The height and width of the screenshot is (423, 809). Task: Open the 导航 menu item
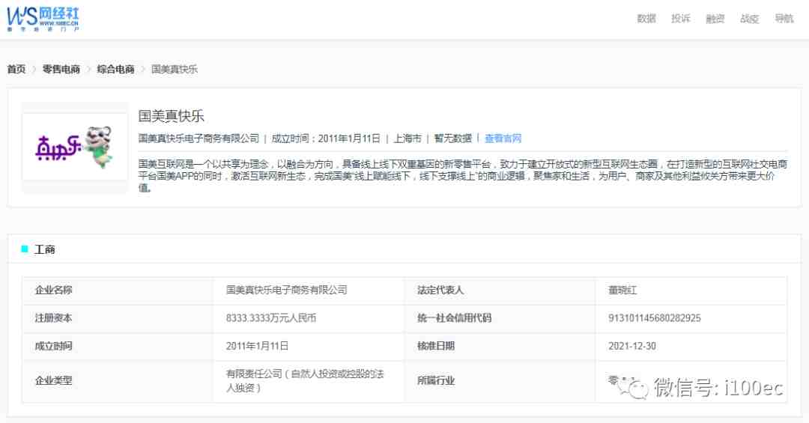784,19
